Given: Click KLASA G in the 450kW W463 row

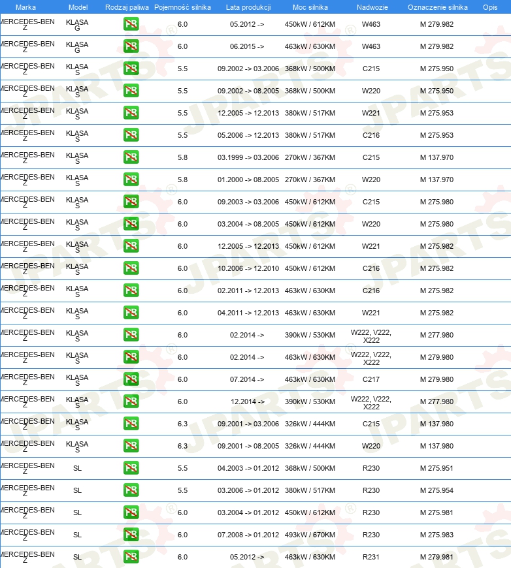Looking at the screenshot, I should click(x=77, y=25).
